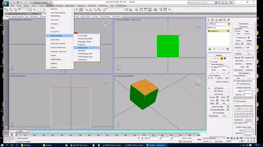Click the Select and Move tool

(x=76, y=10)
